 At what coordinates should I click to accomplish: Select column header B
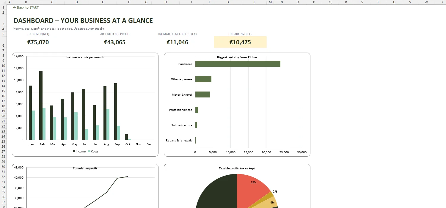coord(26,2)
